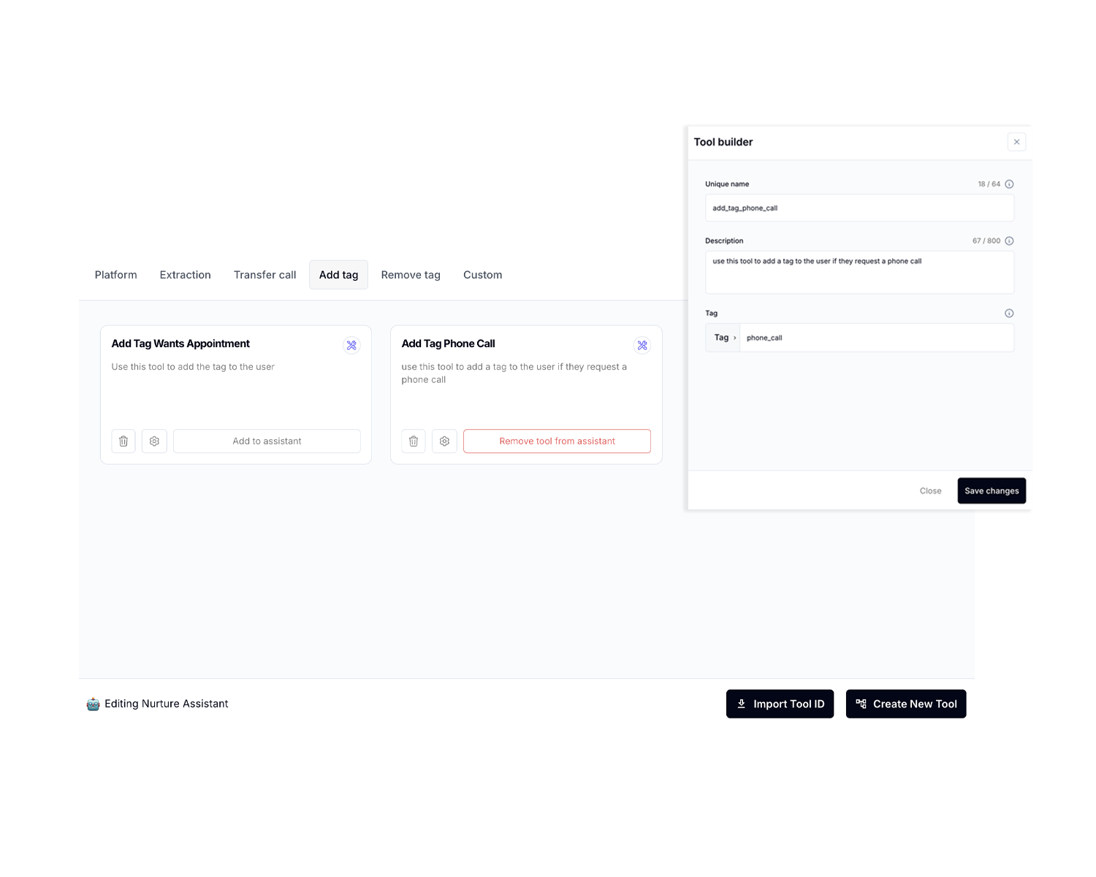Show info icon for Tag field

(x=1009, y=314)
